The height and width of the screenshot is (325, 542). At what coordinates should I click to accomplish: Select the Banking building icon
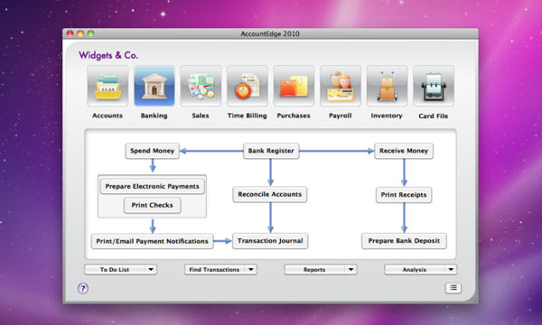[154, 86]
